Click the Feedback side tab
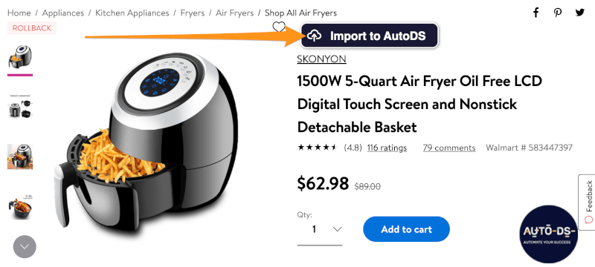595x267 pixels. [587, 202]
